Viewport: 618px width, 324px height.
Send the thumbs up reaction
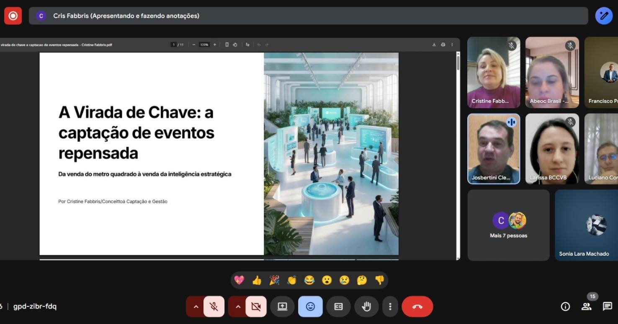click(257, 280)
